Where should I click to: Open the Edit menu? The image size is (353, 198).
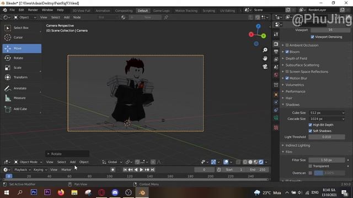[21, 10]
